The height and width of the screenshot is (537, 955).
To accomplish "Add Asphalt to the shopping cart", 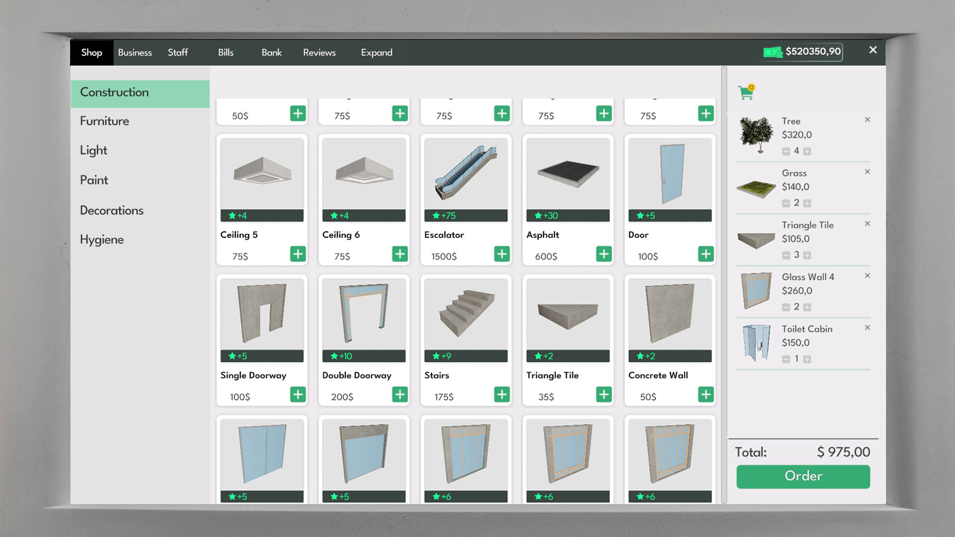I will click(x=603, y=254).
